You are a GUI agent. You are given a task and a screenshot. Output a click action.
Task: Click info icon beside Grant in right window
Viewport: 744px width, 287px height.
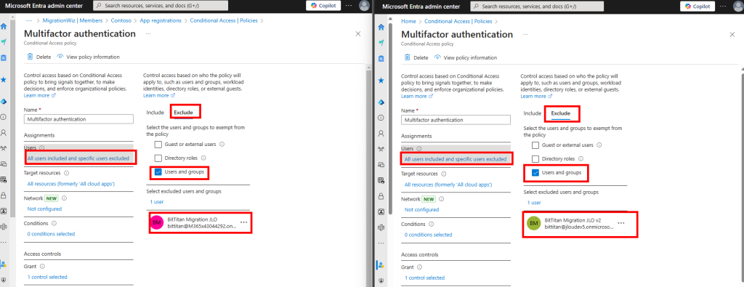pos(419,267)
